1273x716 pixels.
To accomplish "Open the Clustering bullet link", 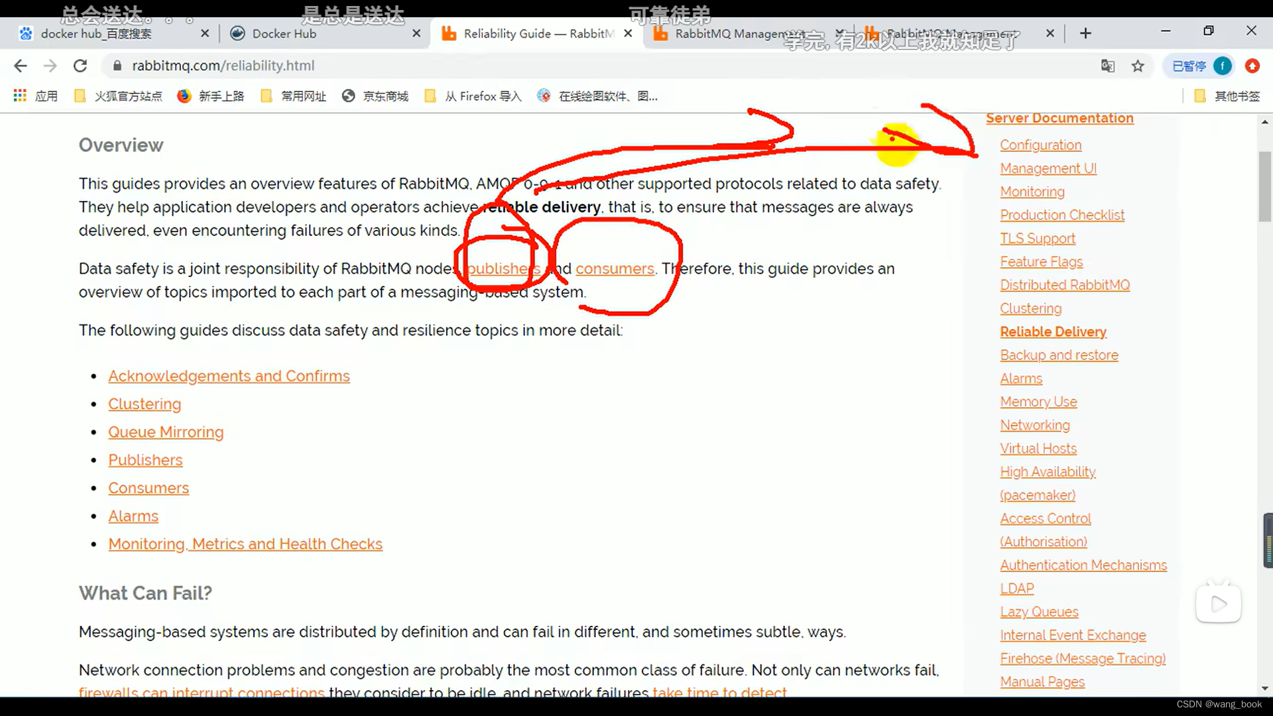I will coord(145,404).
